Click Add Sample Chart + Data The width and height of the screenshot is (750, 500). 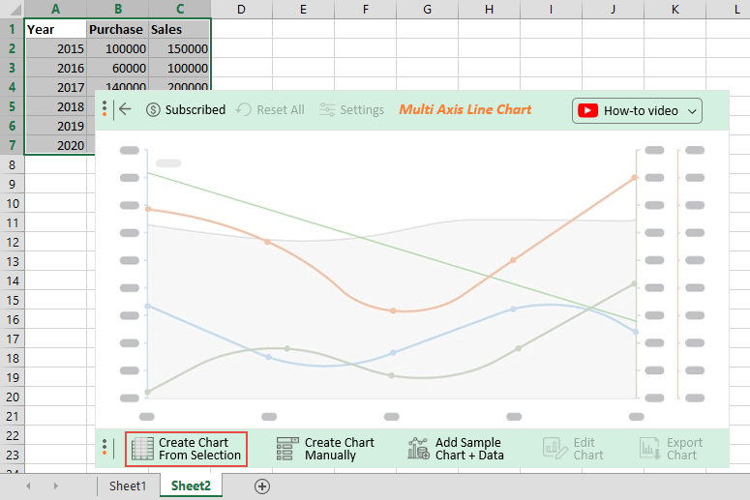click(x=456, y=449)
